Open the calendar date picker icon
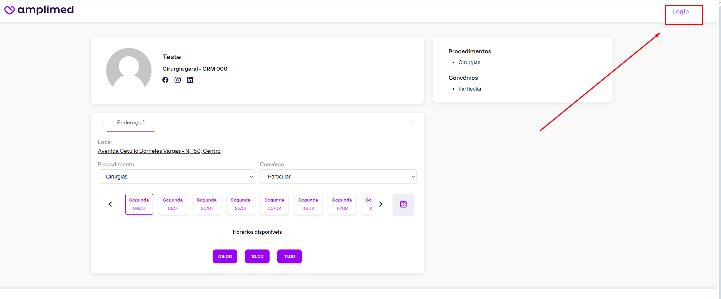This screenshot has width=721, height=299. (403, 204)
